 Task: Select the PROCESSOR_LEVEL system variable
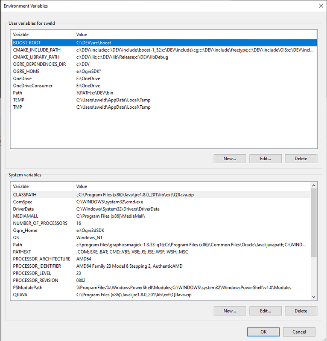pyautogui.click(x=161, y=273)
